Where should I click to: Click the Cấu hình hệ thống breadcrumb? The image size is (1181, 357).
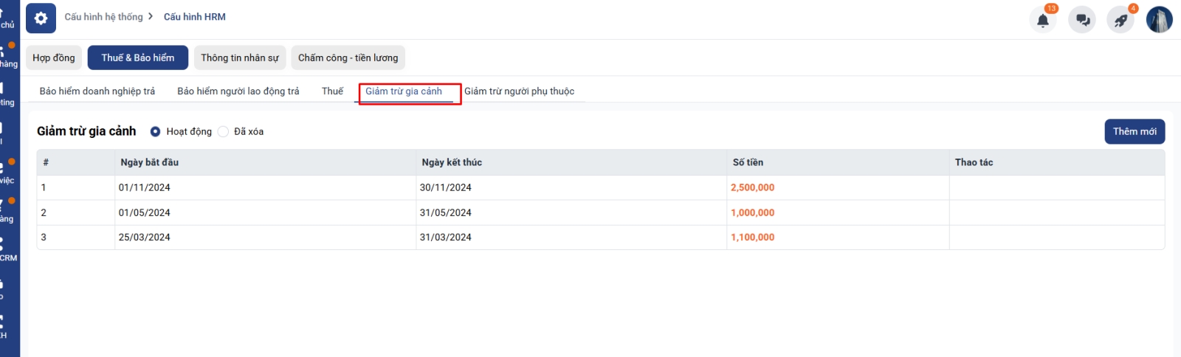[x=103, y=17]
